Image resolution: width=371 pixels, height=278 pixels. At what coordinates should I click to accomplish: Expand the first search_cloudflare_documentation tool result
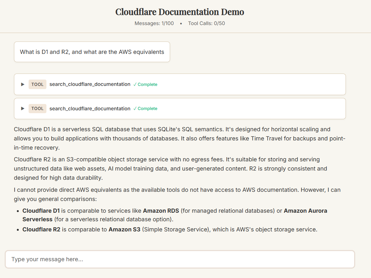point(23,84)
